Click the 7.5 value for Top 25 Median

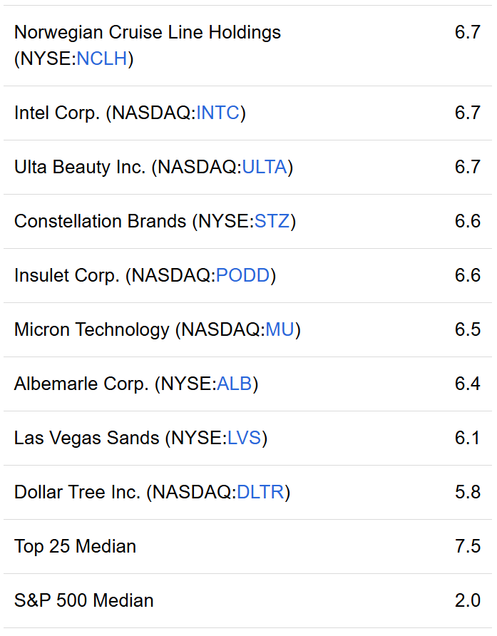click(x=467, y=546)
